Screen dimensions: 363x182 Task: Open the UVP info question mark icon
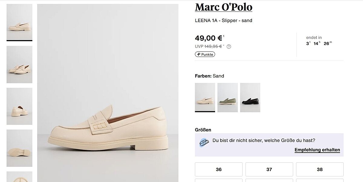pyautogui.click(x=229, y=47)
